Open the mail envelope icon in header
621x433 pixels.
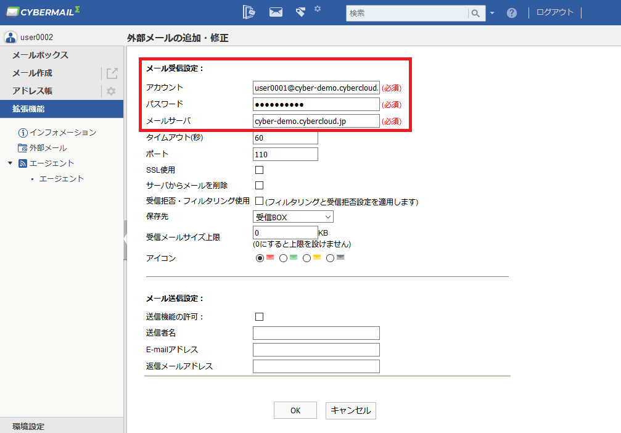click(x=276, y=12)
